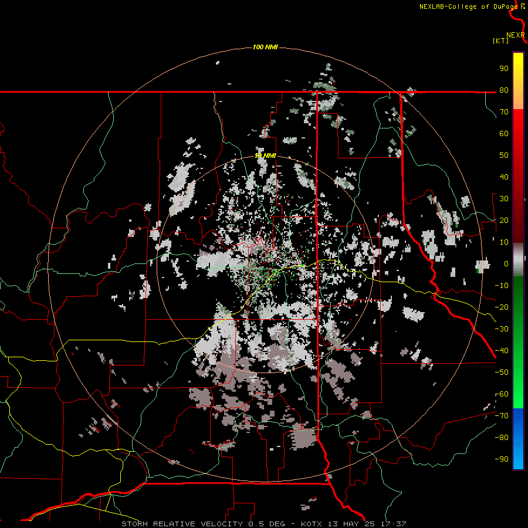Click the -30 scale label
The image size is (528, 528).
(x=502, y=329)
